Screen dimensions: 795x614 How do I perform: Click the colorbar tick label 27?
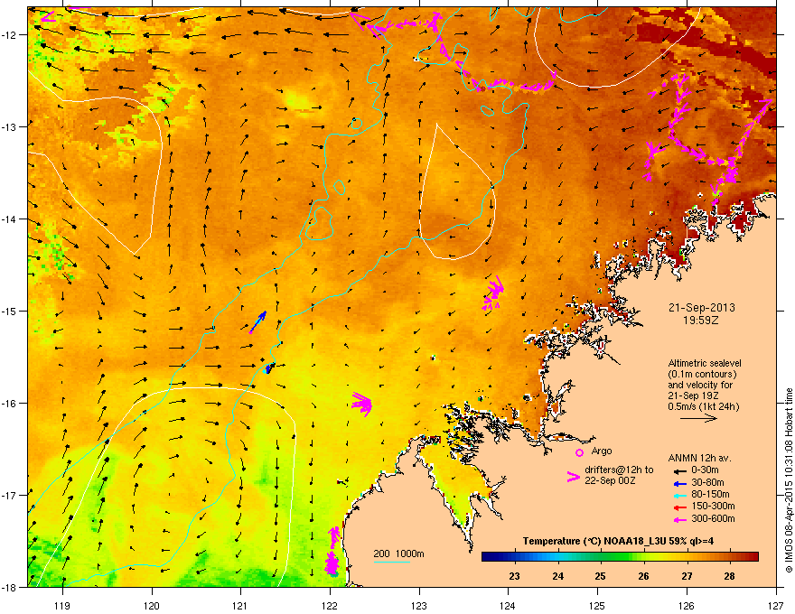click(687, 576)
